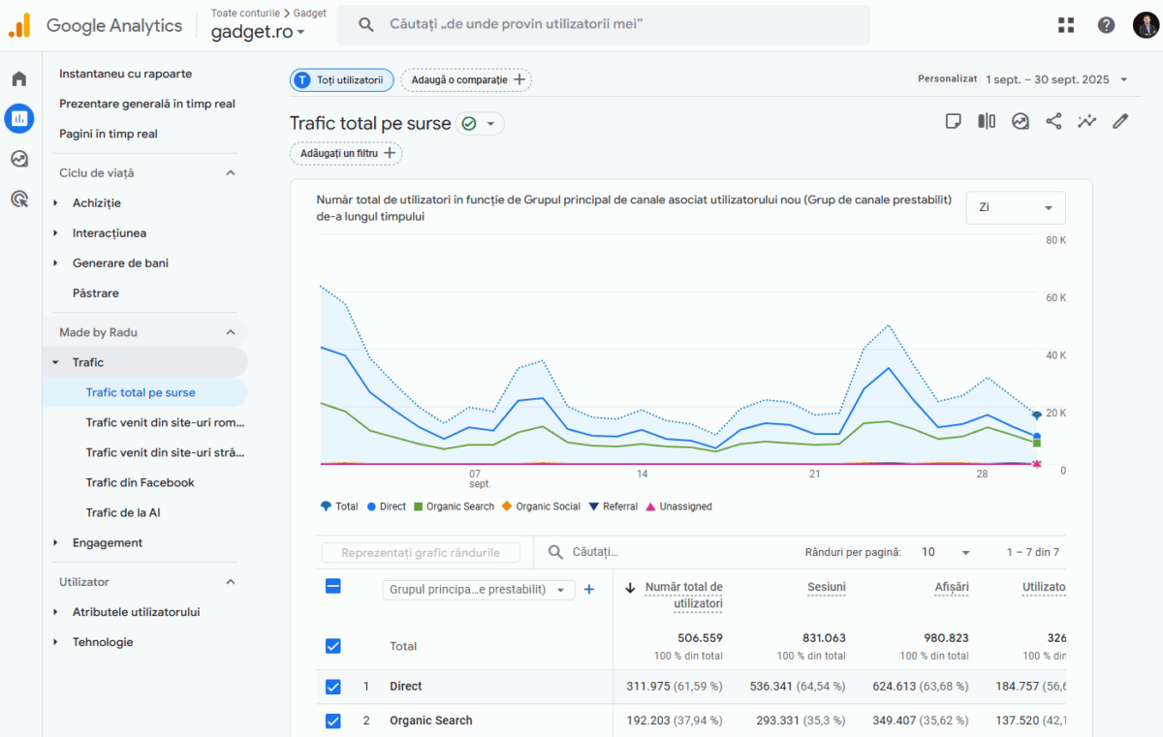Uncheck the Direct row checkbox
The height and width of the screenshot is (737, 1163).
[333, 687]
